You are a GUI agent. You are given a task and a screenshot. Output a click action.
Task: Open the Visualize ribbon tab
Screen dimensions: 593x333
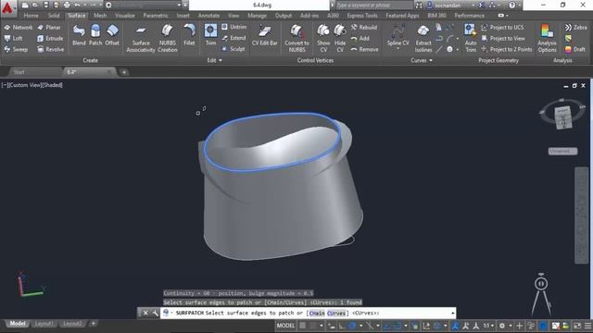pos(125,16)
